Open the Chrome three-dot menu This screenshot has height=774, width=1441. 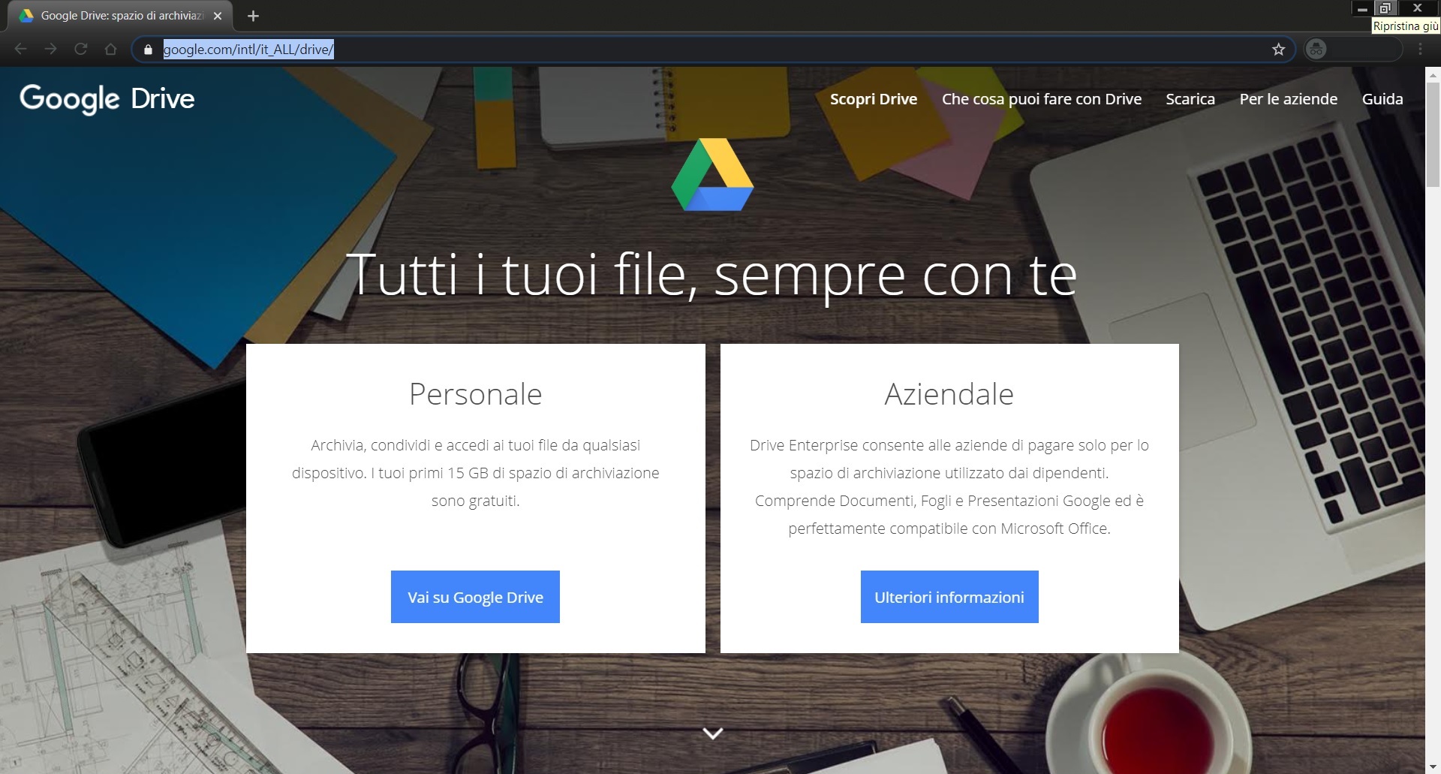(x=1420, y=49)
